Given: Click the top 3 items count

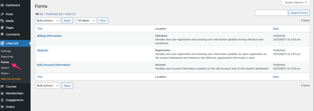Looking at the screenshot, I should tap(305, 20).
